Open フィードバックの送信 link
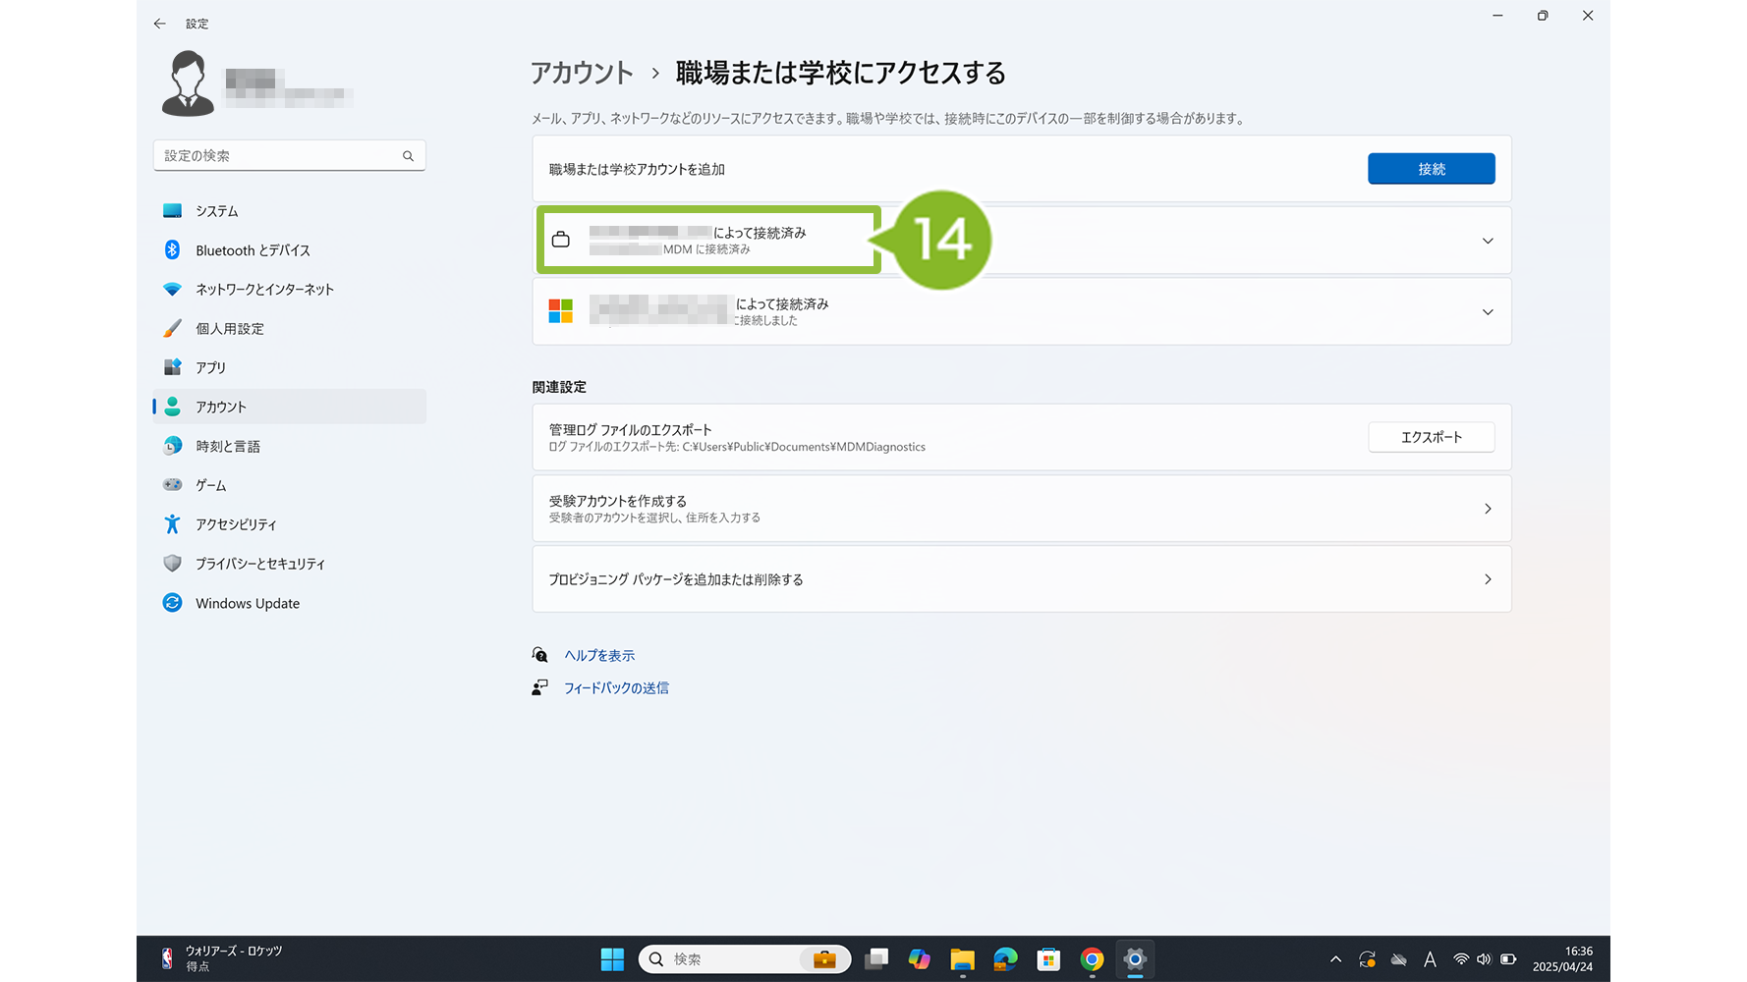This screenshot has width=1747, height=982. [616, 687]
